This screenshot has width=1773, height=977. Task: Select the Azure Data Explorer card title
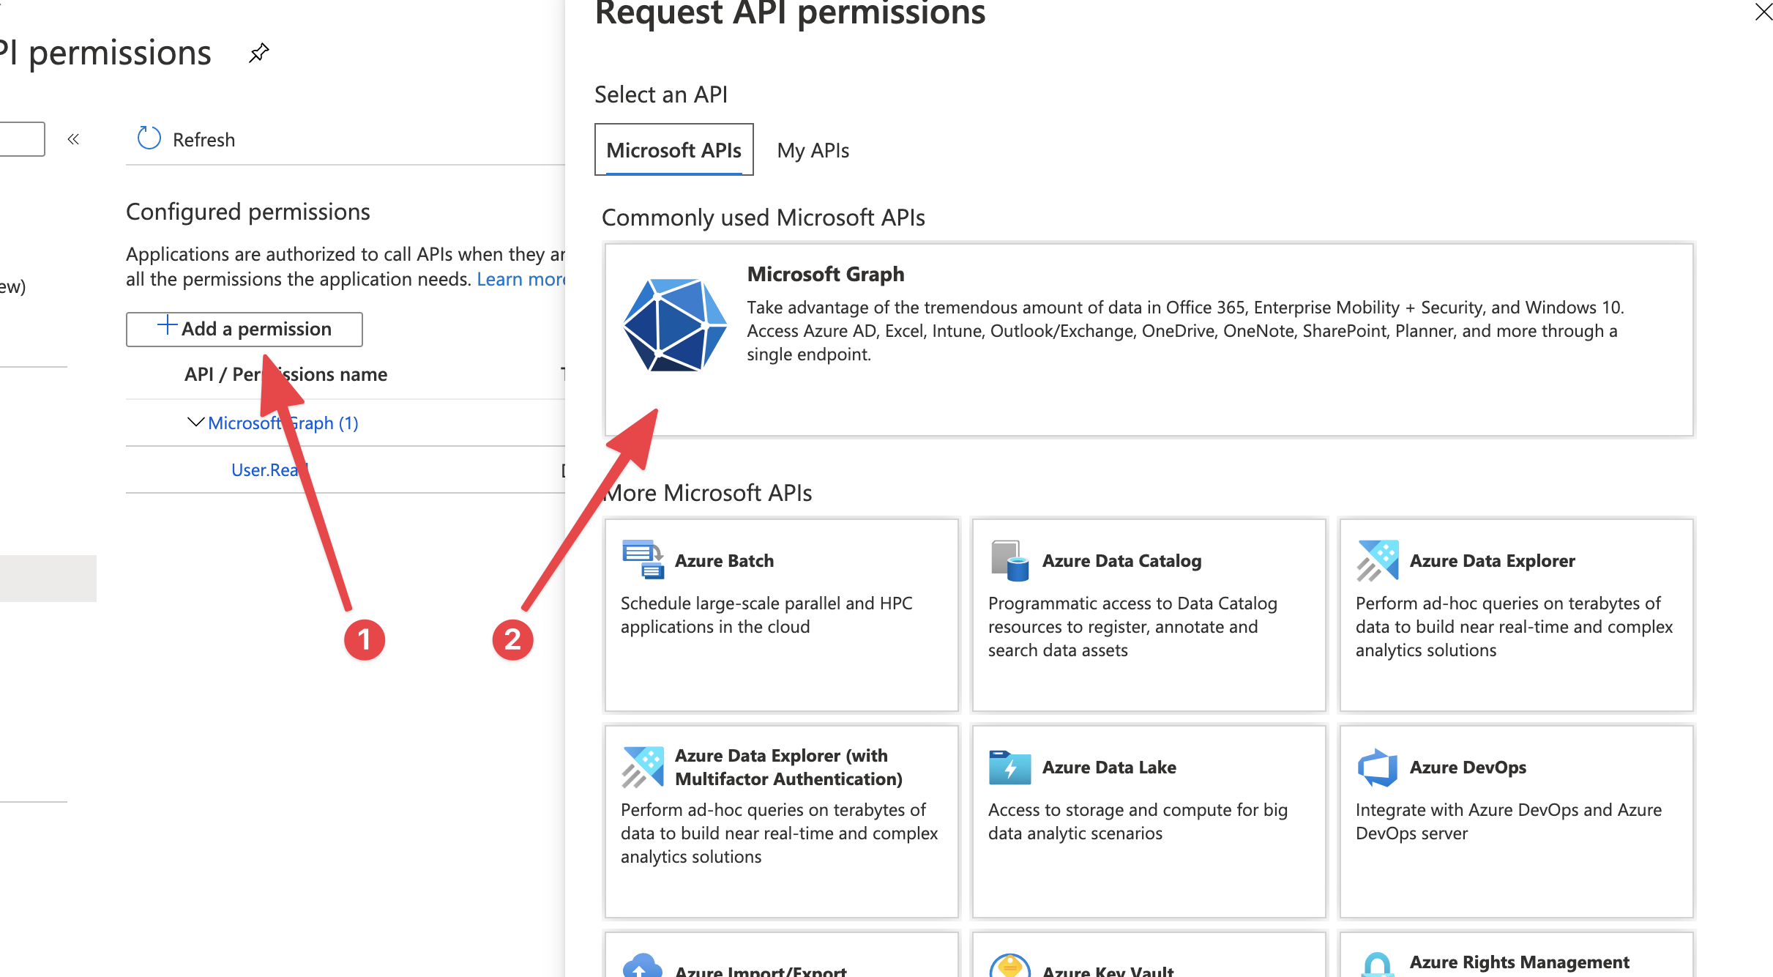pos(1492,560)
